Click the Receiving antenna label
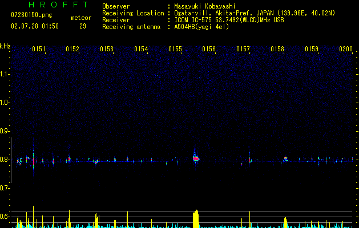 coord(131,27)
